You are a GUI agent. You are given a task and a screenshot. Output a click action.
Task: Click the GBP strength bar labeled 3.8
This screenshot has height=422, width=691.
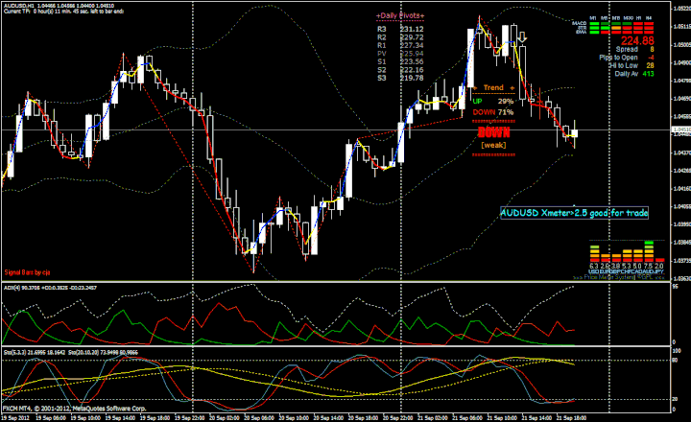pos(615,258)
